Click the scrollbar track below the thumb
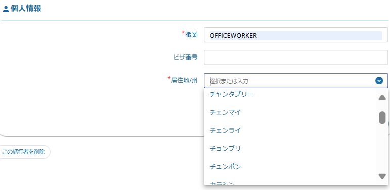390x190 pixels. (x=382, y=149)
